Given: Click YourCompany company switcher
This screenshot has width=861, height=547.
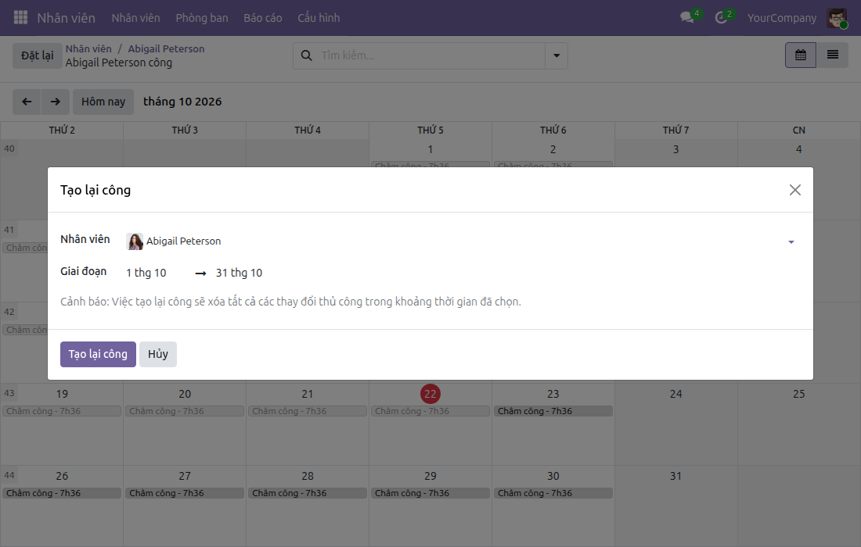Looking at the screenshot, I should point(781,17).
